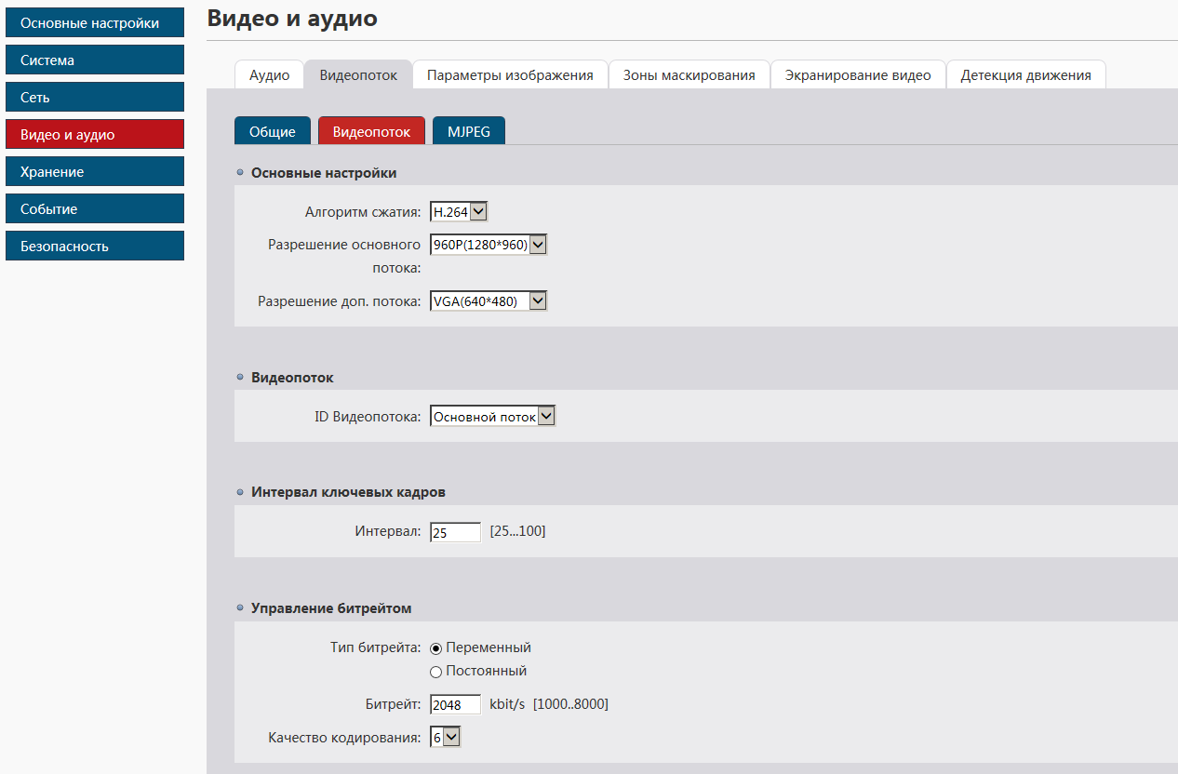Click the Тип битрейта label
The width and height of the screenshot is (1178, 774).
[376, 647]
